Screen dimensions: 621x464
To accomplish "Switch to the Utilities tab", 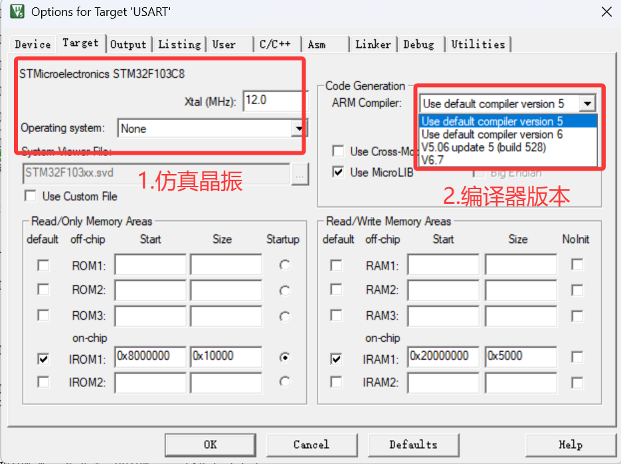I will pyautogui.click(x=478, y=44).
